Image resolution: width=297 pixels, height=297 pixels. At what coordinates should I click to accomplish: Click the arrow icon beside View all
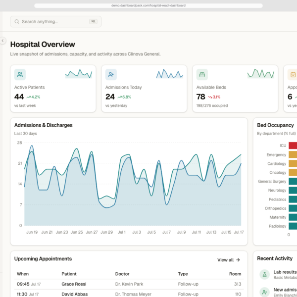tap(238, 260)
